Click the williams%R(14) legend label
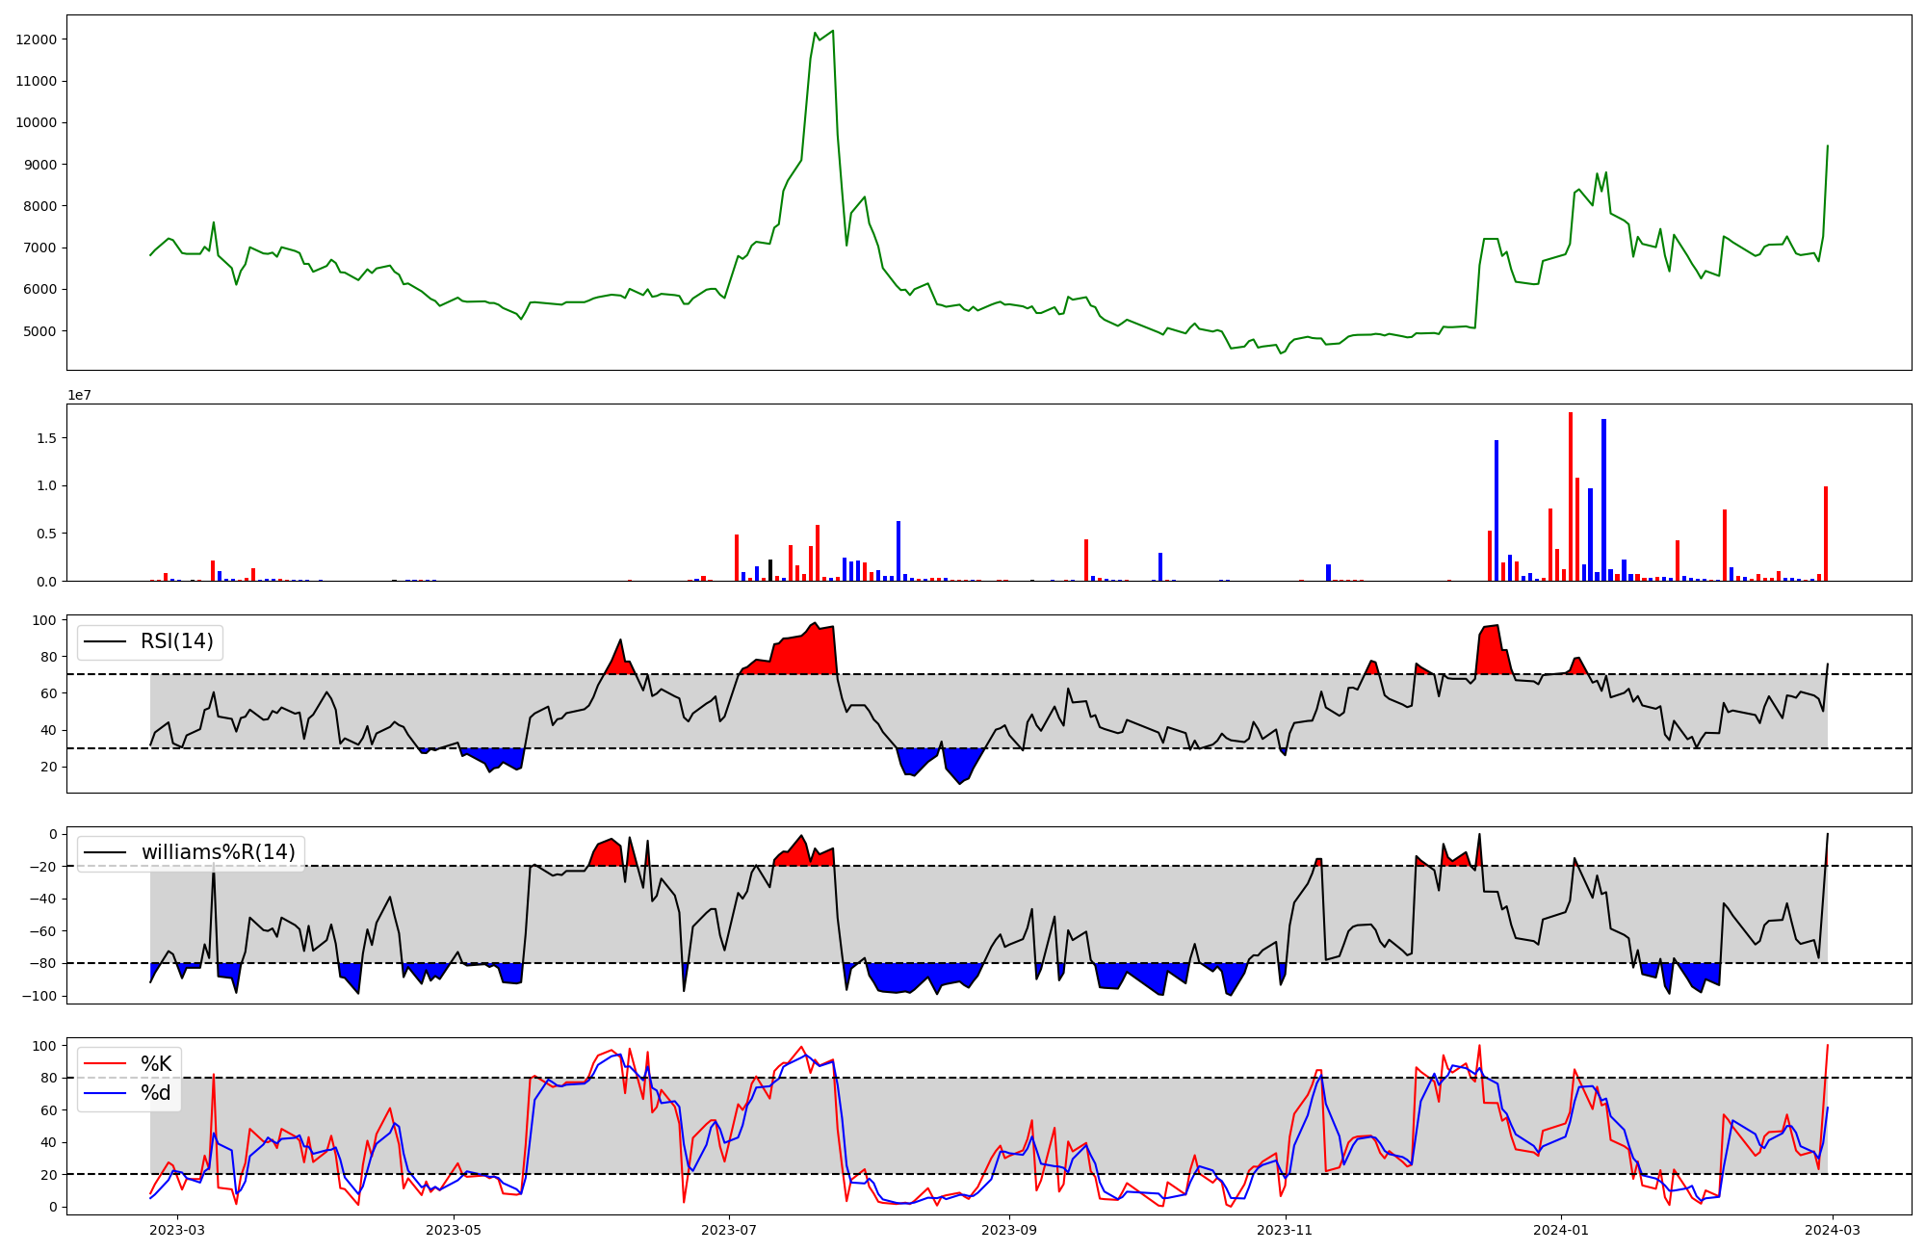 [x=218, y=852]
